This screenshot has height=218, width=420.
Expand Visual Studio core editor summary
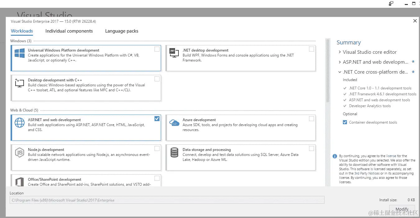[x=339, y=52]
